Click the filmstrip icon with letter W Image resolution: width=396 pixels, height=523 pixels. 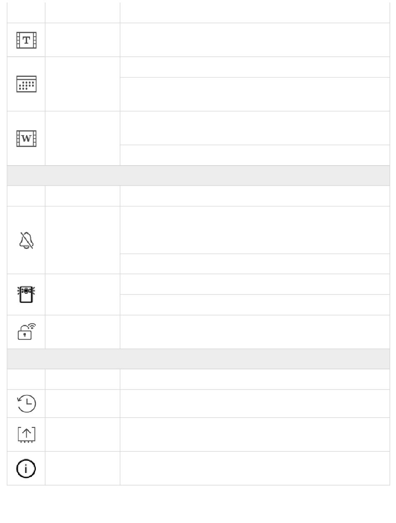pos(26,138)
